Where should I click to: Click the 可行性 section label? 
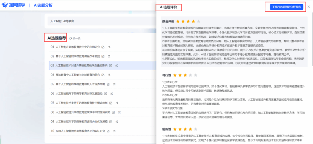coord(167,75)
